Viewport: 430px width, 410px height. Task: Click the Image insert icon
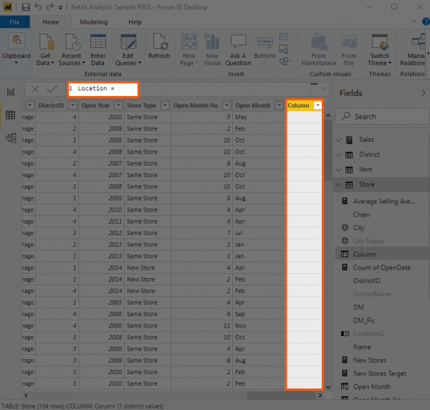[283, 49]
